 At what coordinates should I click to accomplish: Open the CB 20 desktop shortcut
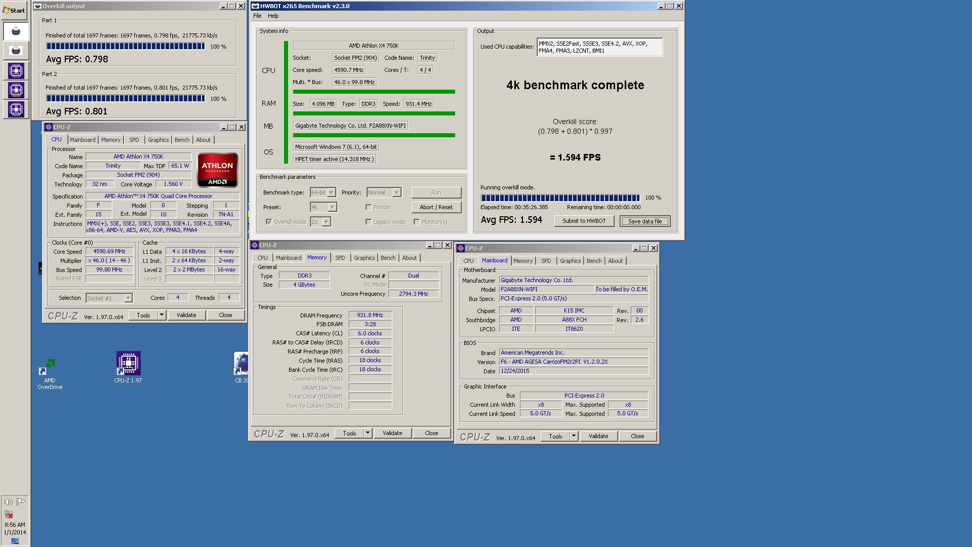point(241,367)
